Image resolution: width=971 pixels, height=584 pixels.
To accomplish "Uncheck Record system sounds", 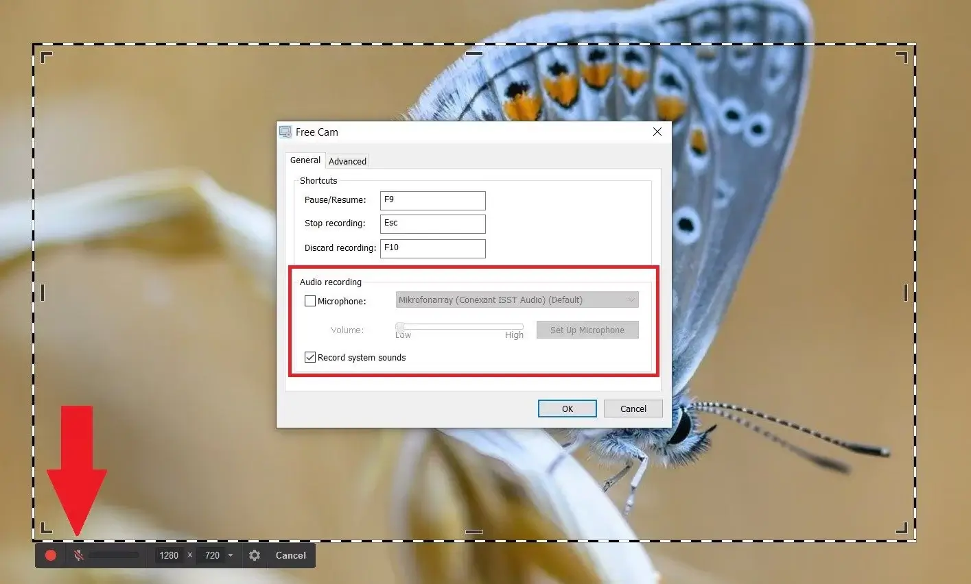I will point(310,357).
